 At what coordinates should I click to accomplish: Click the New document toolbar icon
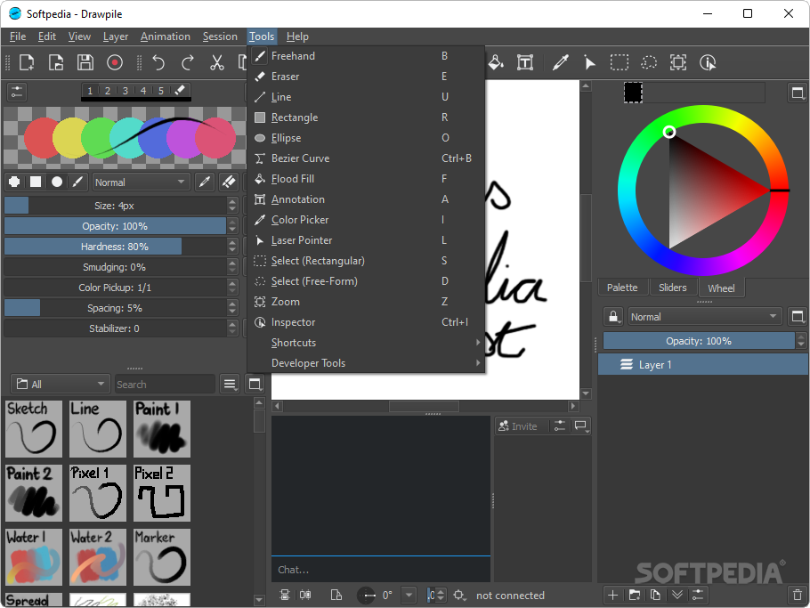[x=27, y=62]
